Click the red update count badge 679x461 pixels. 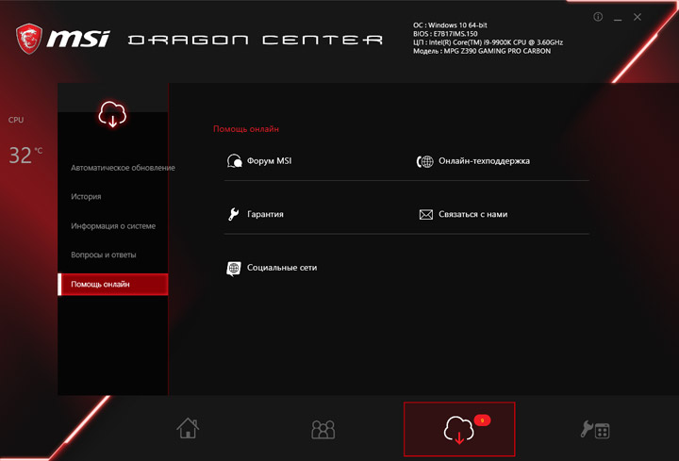pos(482,420)
